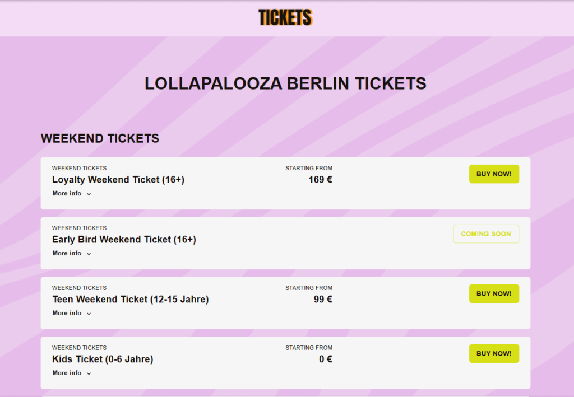
Task: Expand 'More info' text for Loyalty Weekend Ticket
Action: (67, 193)
